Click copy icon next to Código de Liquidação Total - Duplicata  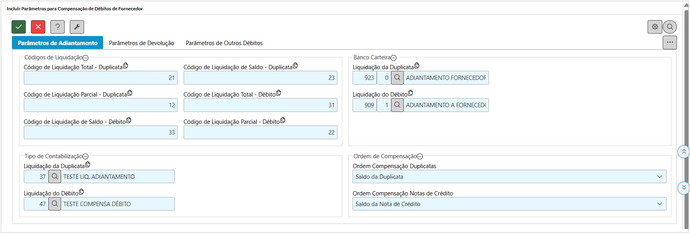(126, 66)
